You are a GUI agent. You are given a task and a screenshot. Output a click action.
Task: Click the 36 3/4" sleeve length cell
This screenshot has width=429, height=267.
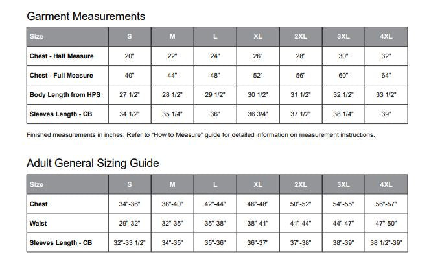coord(258,114)
